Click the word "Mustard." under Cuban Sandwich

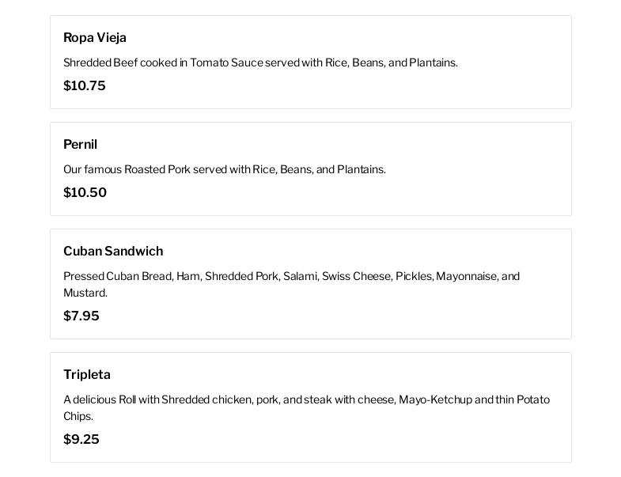tap(85, 293)
